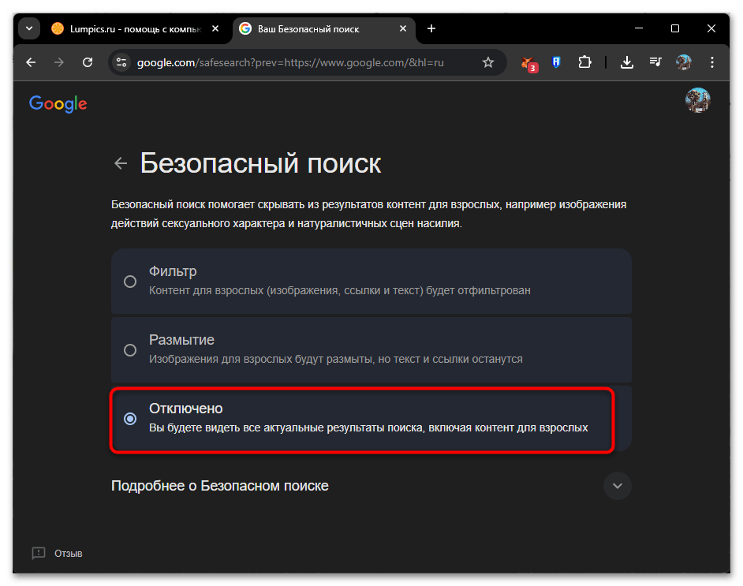The height and width of the screenshot is (586, 743).
Task: Open the blue shield extension icon
Action: point(556,62)
